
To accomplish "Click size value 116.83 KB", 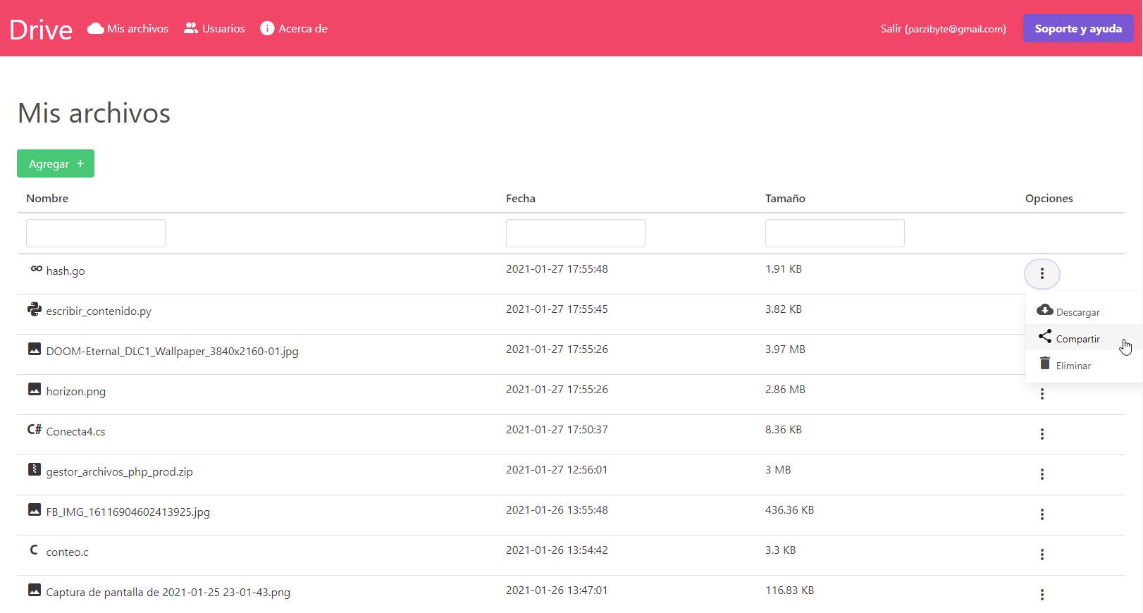I will coord(789,590).
